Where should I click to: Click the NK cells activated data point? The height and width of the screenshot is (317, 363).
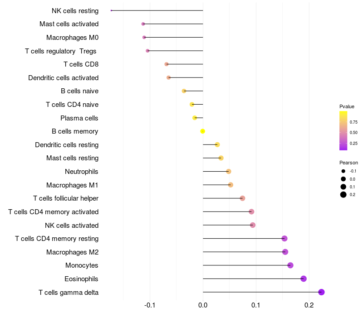[x=253, y=225]
